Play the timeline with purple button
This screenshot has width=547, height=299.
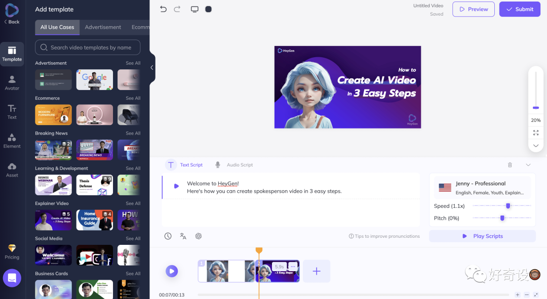pyautogui.click(x=172, y=271)
